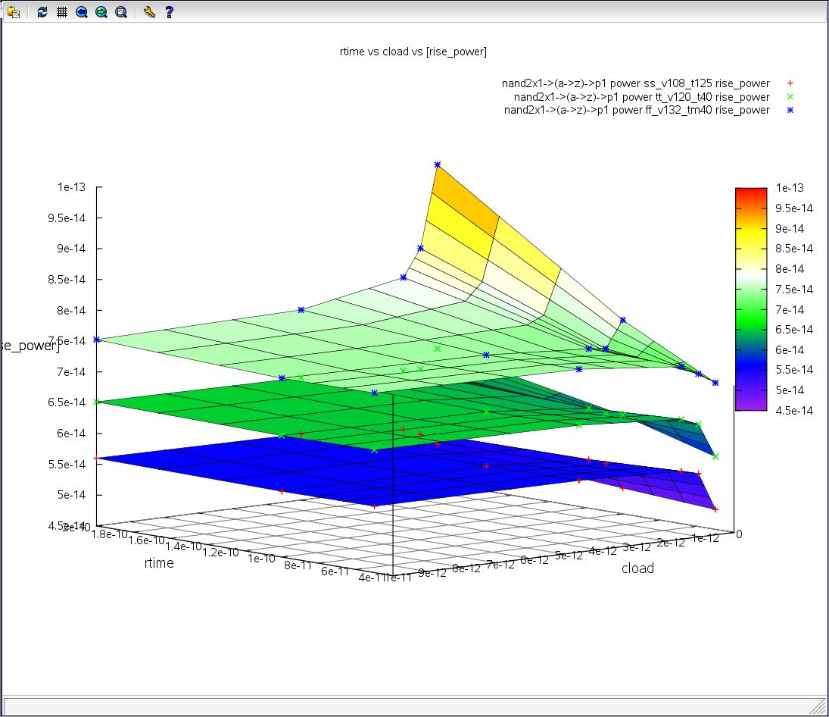Click the green x legend marker
The image size is (829, 717).
(x=790, y=96)
